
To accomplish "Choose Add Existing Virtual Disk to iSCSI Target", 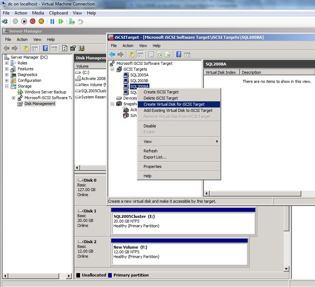I will [179, 110].
